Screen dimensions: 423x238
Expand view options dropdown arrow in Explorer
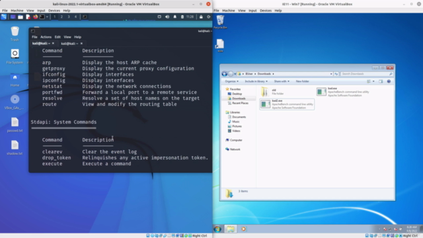373,81
